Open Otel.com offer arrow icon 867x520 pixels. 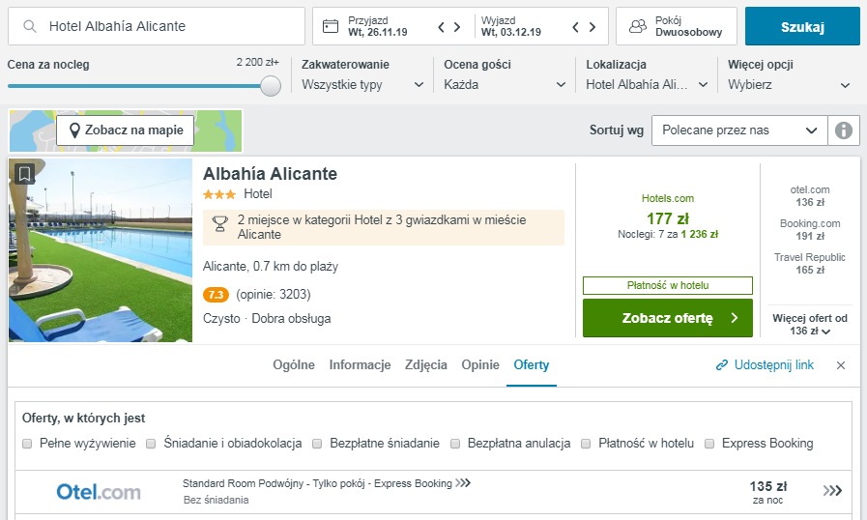[832, 491]
